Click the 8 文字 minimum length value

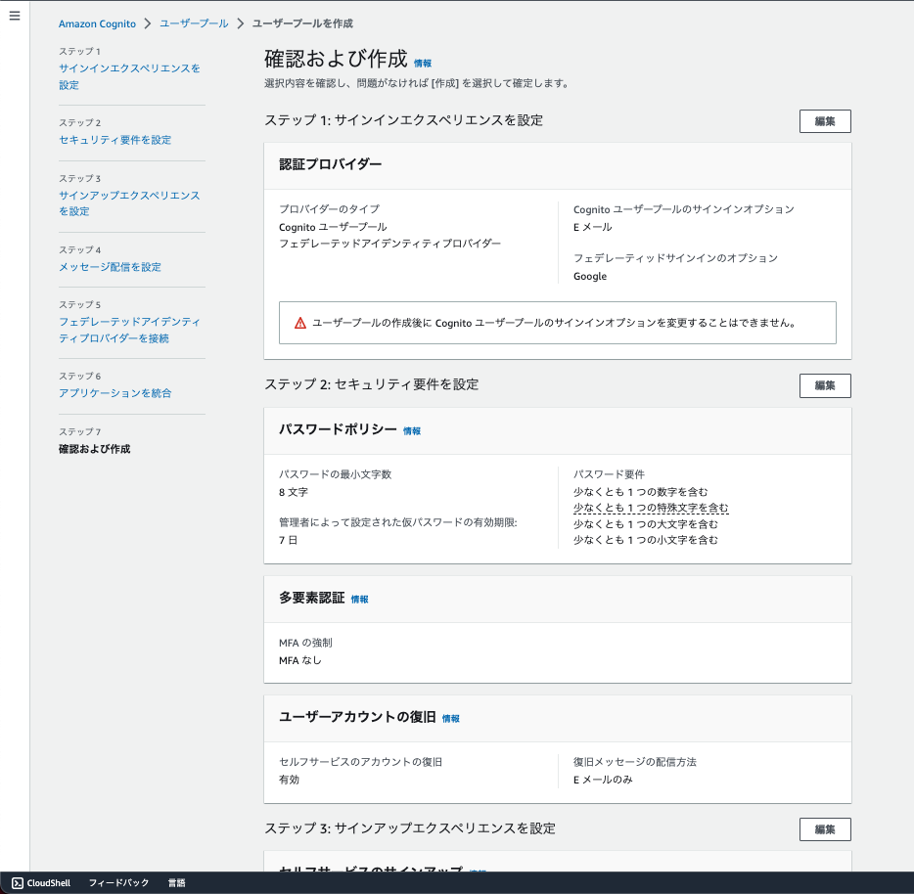294,492
